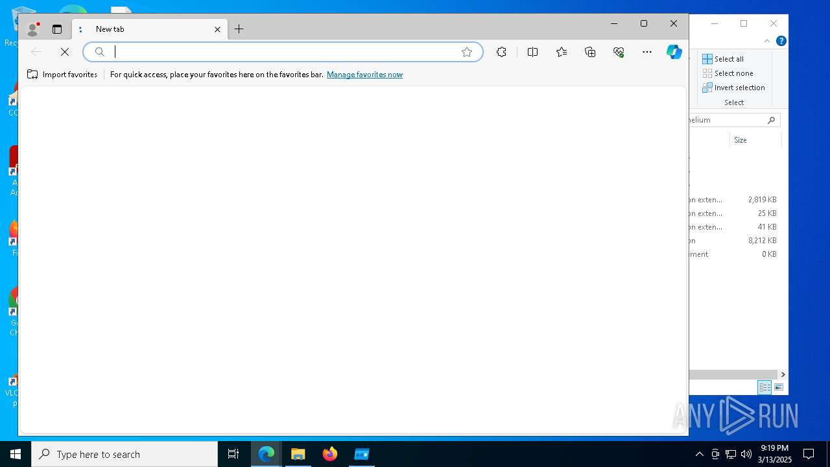Close the New tab tab
The height and width of the screenshot is (467, 830).
pos(217,29)
